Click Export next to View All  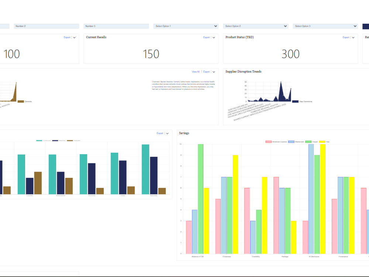tap(206, 72)
